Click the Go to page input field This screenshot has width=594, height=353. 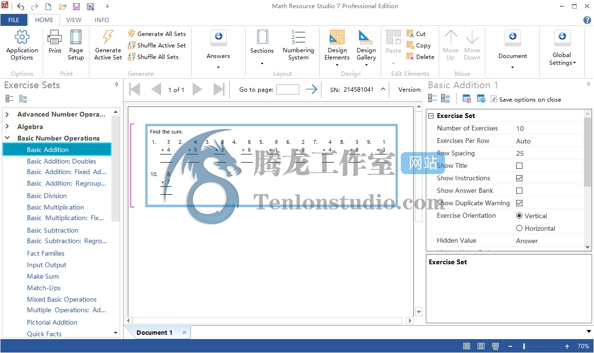288,89
